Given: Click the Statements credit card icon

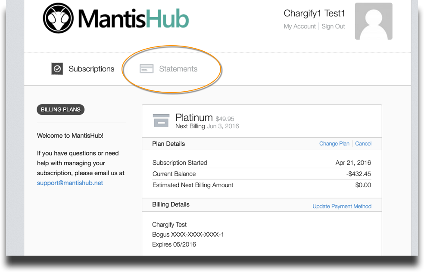Looking at the screenshot, I should click(x=147, y=69).
